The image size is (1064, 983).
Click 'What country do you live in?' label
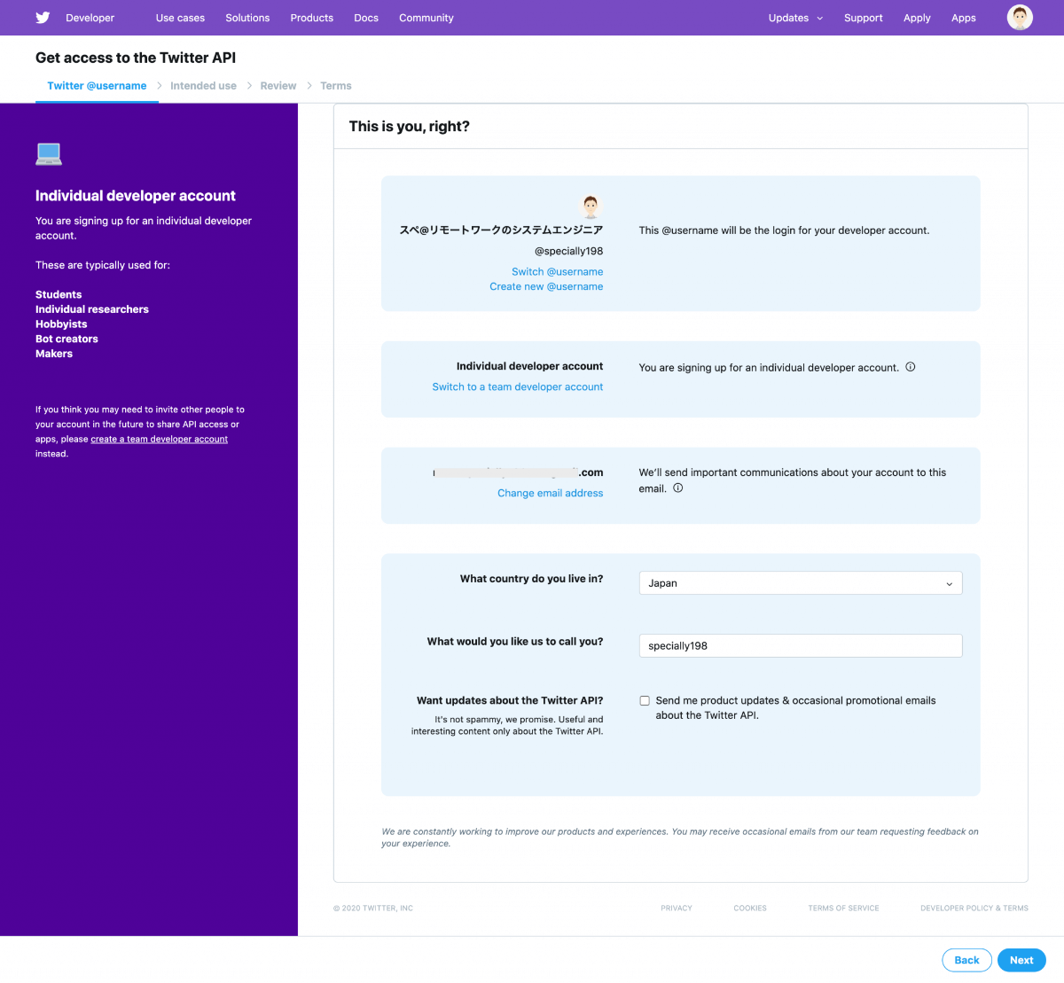(x=531, y=579)
